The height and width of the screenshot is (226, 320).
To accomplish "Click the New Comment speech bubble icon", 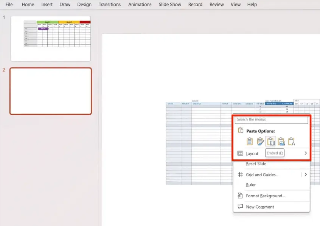I will pyautogui.click(x=240, y=207).
